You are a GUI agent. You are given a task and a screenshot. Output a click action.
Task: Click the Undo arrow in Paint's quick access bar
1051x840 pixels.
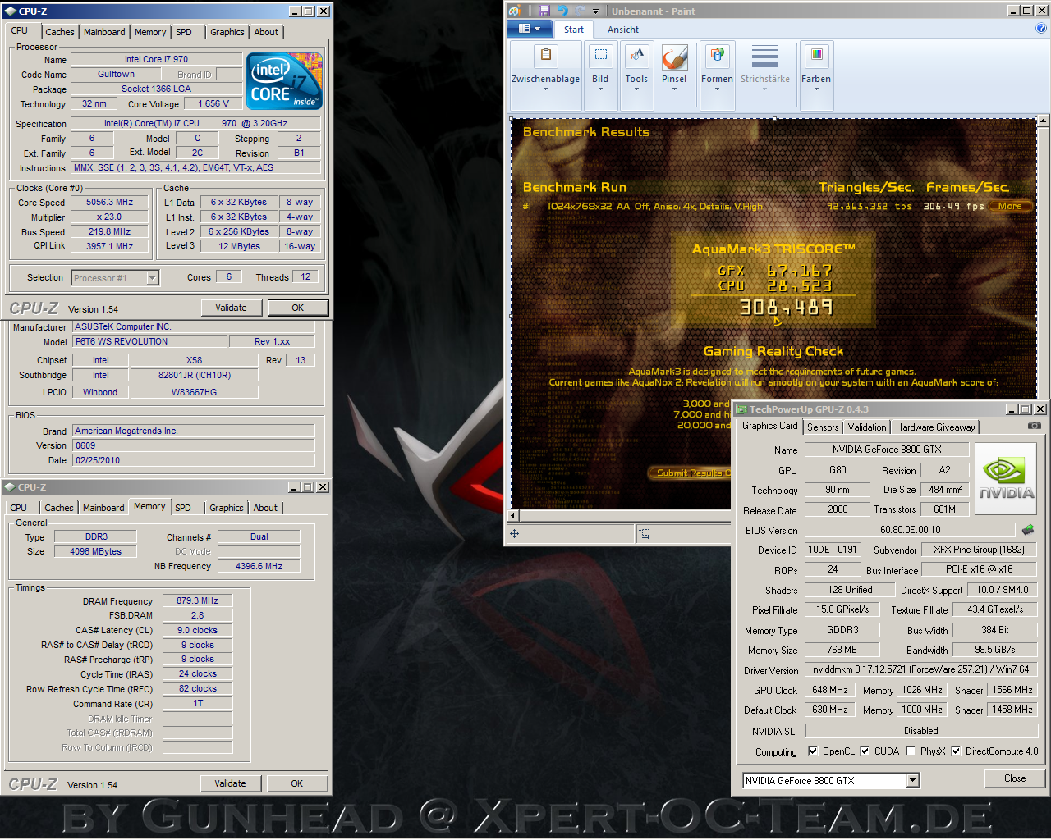click(x=562, y=11)
